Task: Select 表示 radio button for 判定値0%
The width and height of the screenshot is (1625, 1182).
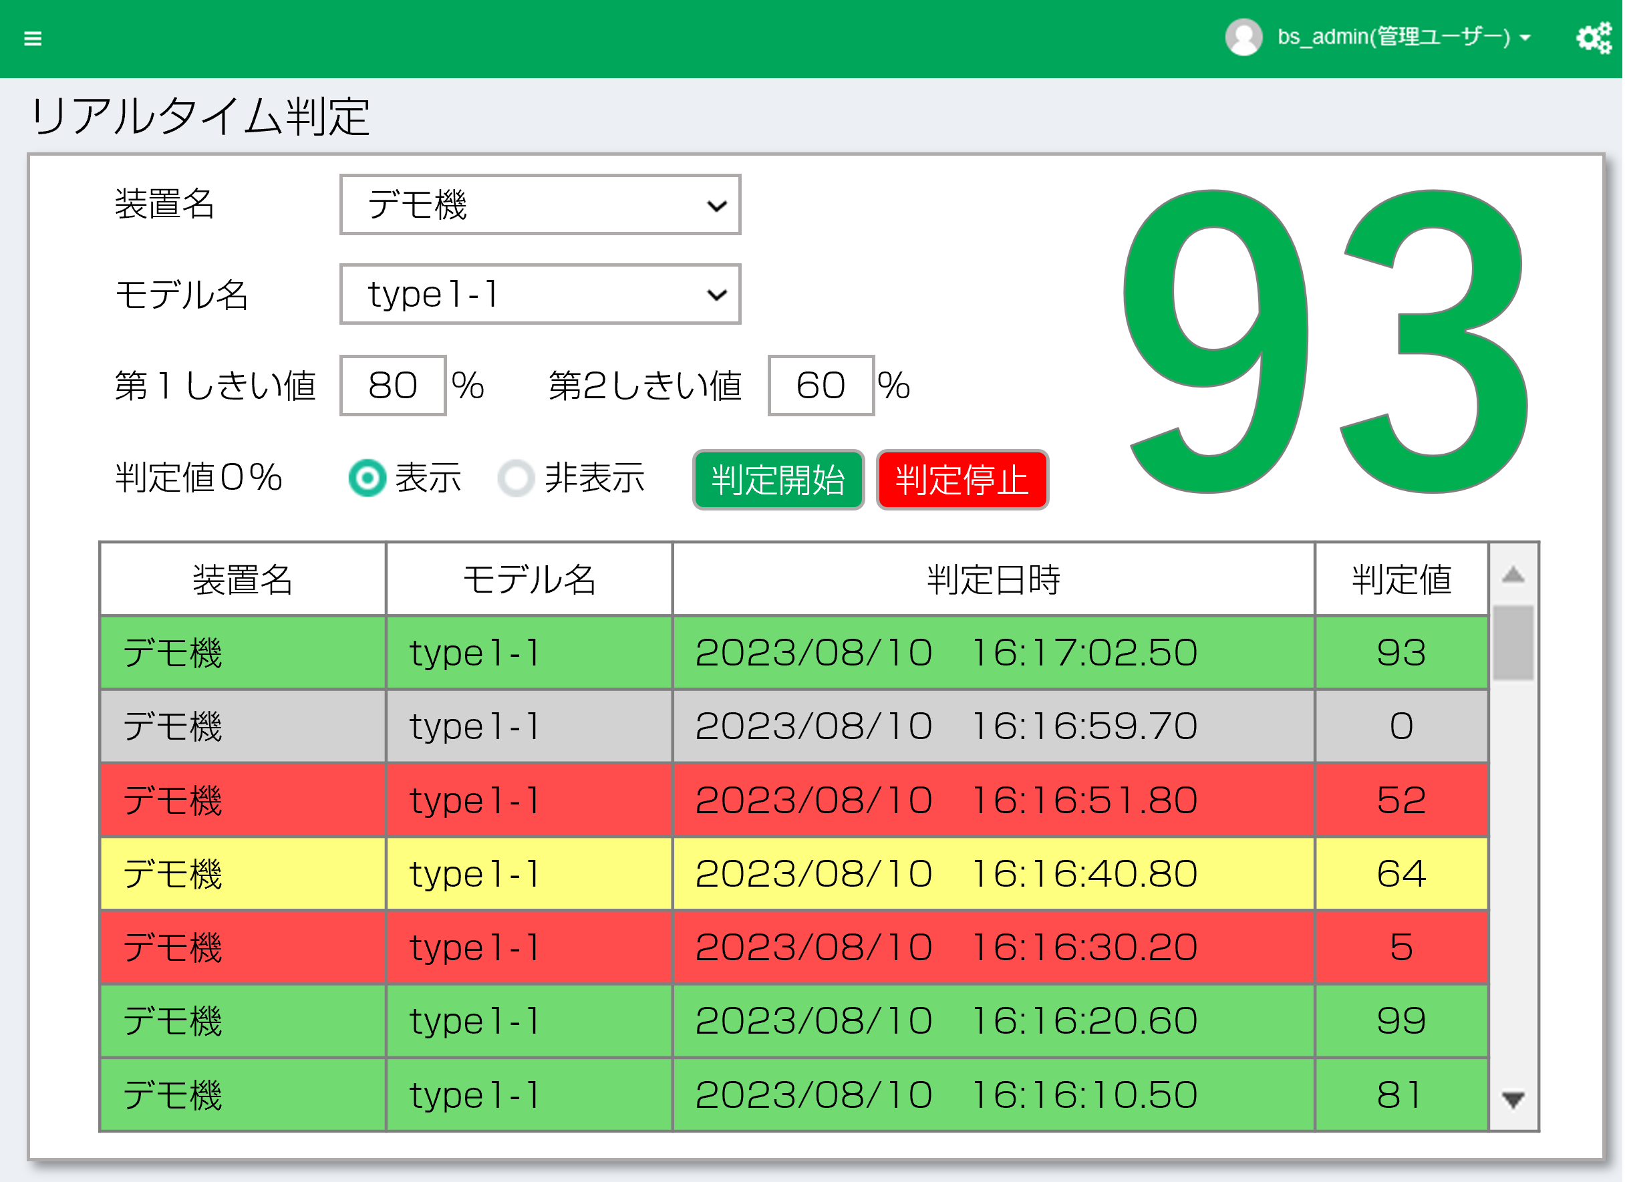Action: [367, 478]
